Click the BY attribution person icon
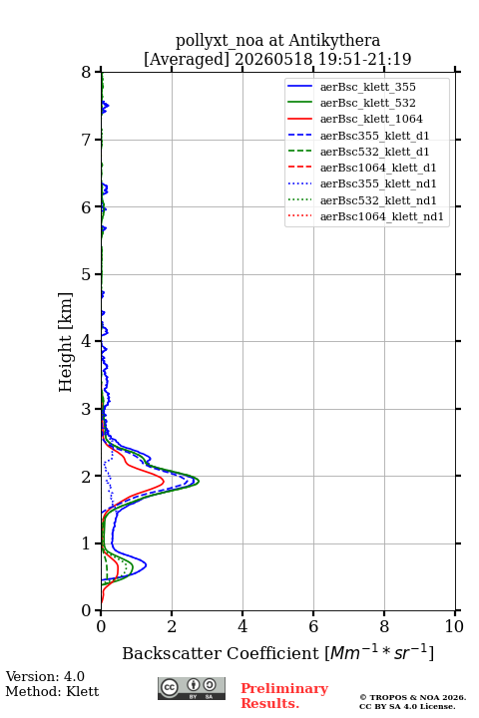The height and width of the screenshot is (718, 479). 194,685
